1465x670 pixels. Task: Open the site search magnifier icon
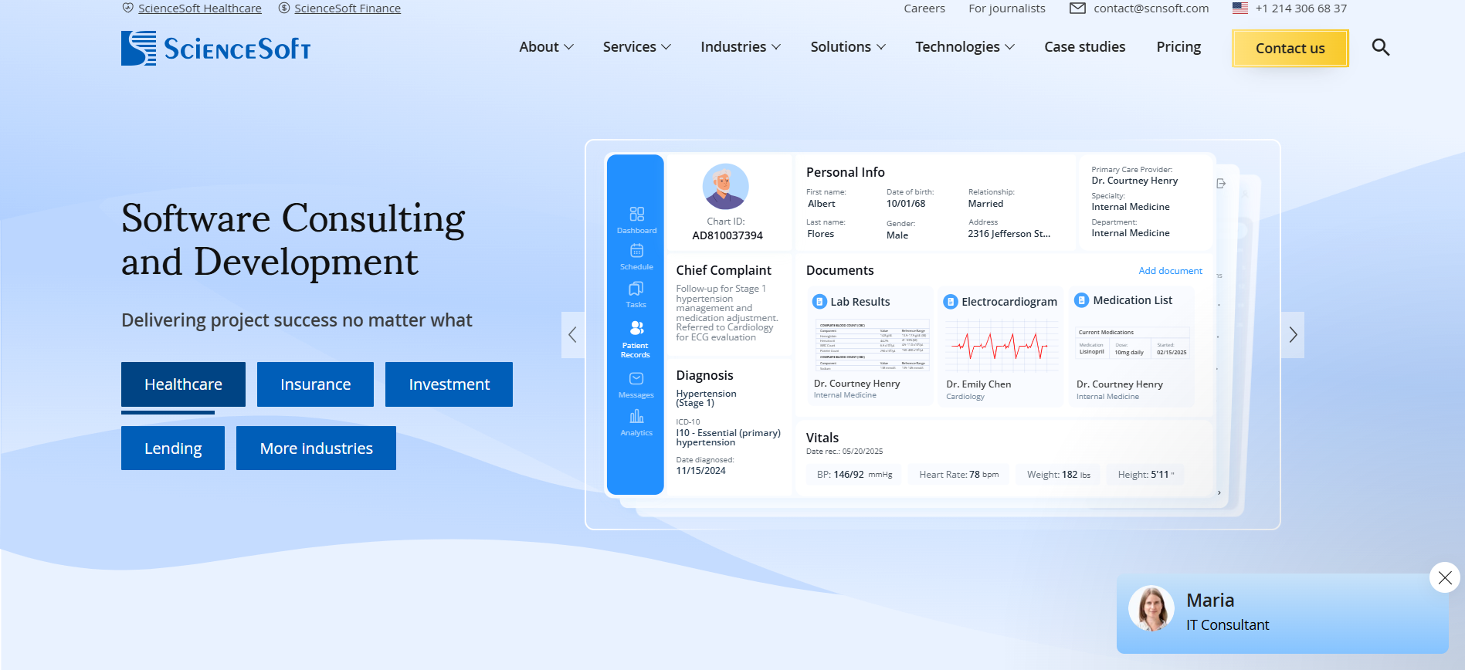coord(1380,48)
